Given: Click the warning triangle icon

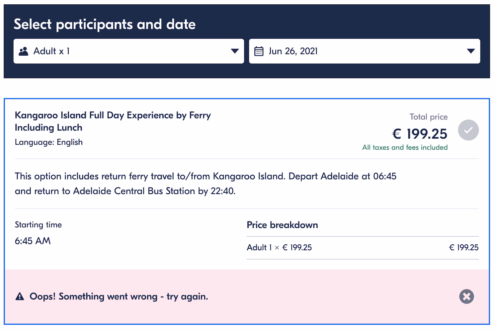Looking at the screenshot, I should tap(20, 296).
